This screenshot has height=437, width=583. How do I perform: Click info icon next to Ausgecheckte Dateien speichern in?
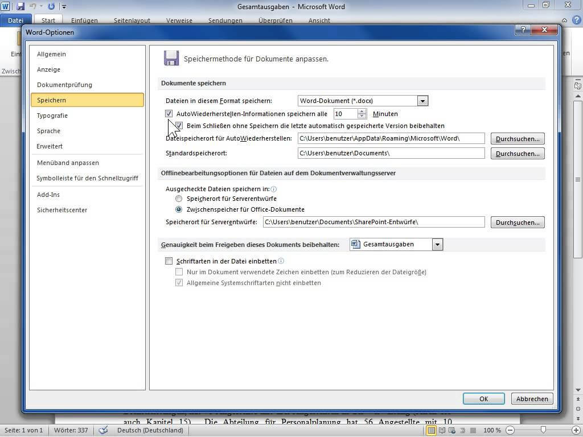[274, 189]
